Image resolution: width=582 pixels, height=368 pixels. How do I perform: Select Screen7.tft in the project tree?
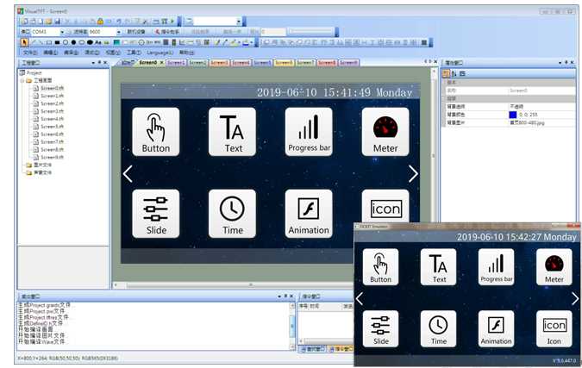[52, 141]
